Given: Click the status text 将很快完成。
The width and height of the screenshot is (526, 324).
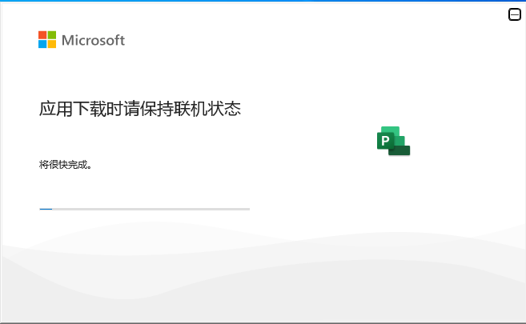Looking at the screenshot, I should tap(66, 165).
